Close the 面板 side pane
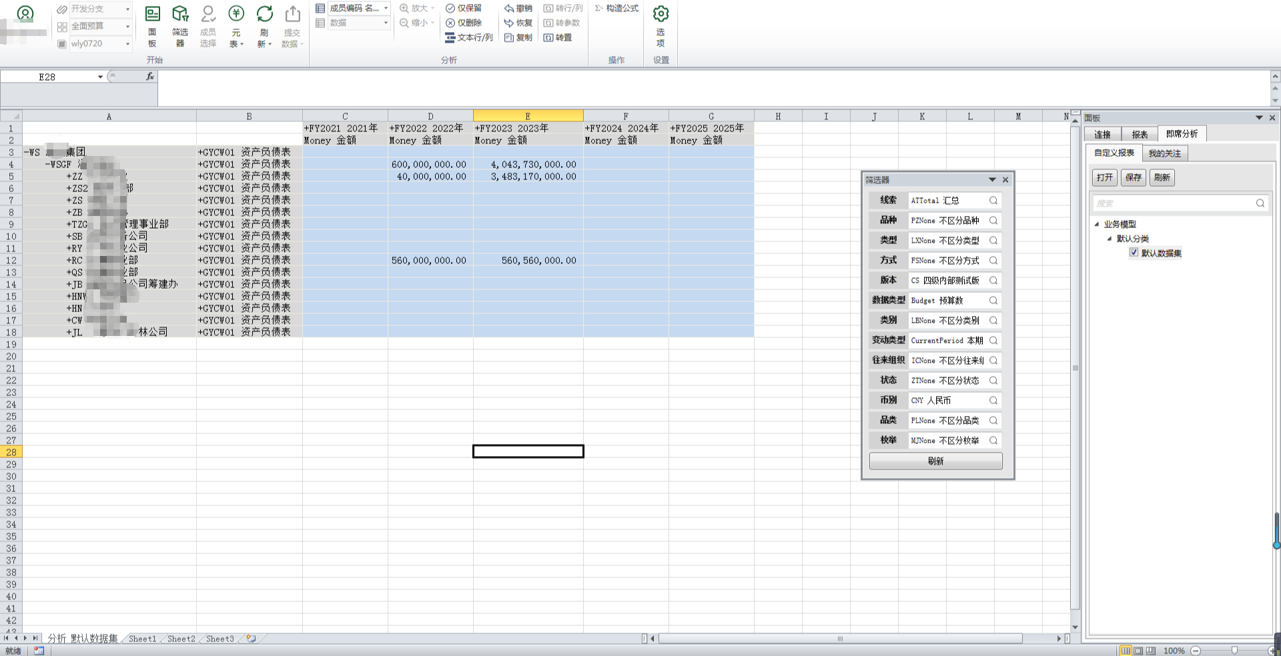This screenshot has width=1281, height=656. (1272, 117)
